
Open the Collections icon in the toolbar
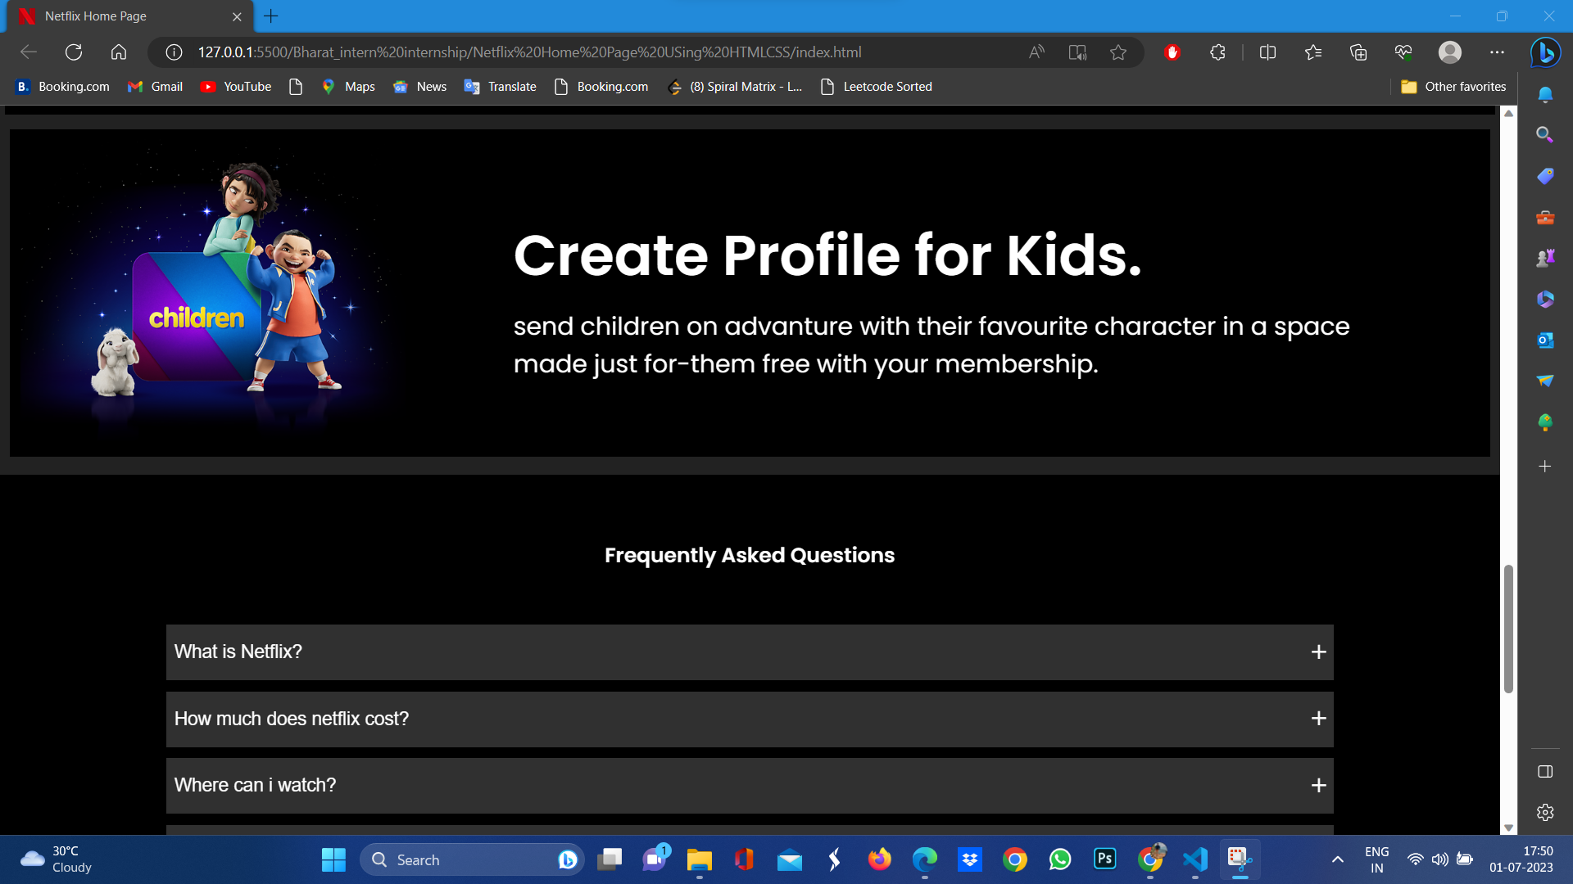tap(1358, 52)
